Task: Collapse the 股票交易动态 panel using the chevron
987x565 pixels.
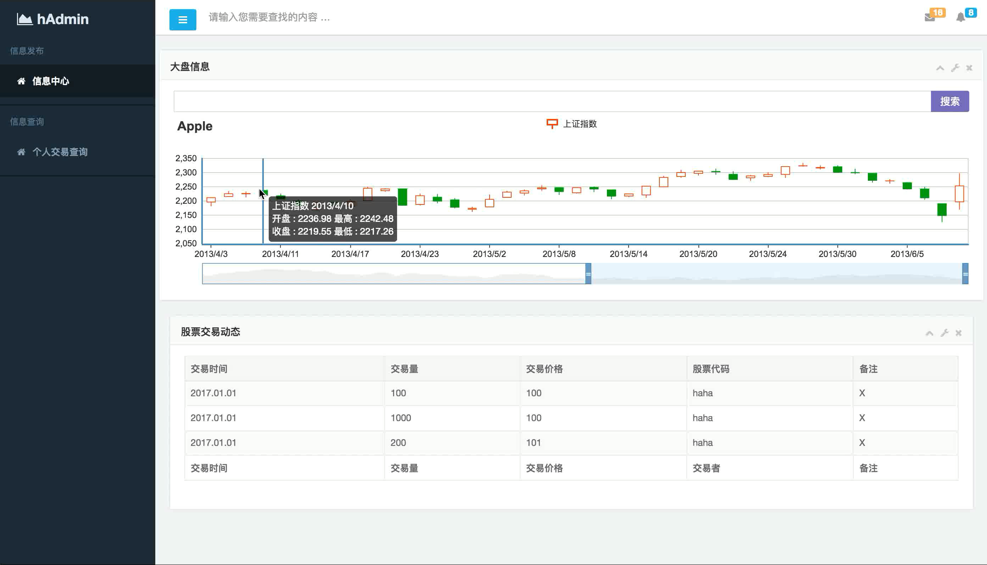Action: (929, 333)
